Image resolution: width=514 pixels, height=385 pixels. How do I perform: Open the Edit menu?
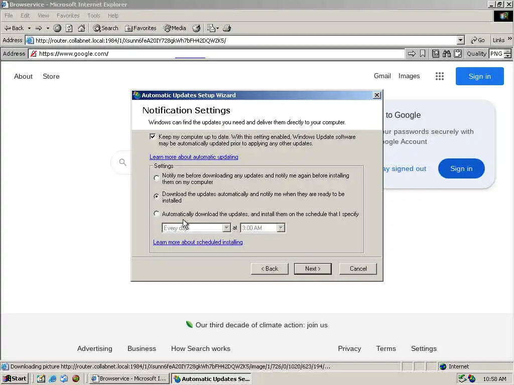[25, 16]
